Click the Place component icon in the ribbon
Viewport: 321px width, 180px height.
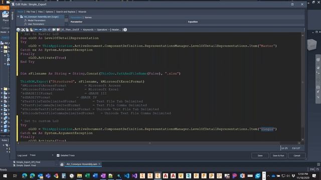coord(6,15)
